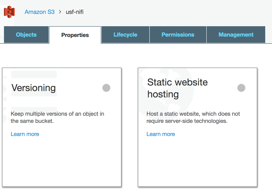Viewport: 272px width, 196px height.
Task: Click the breadcrumb chevron after Amazon S3
Action: tap(60, 12)
